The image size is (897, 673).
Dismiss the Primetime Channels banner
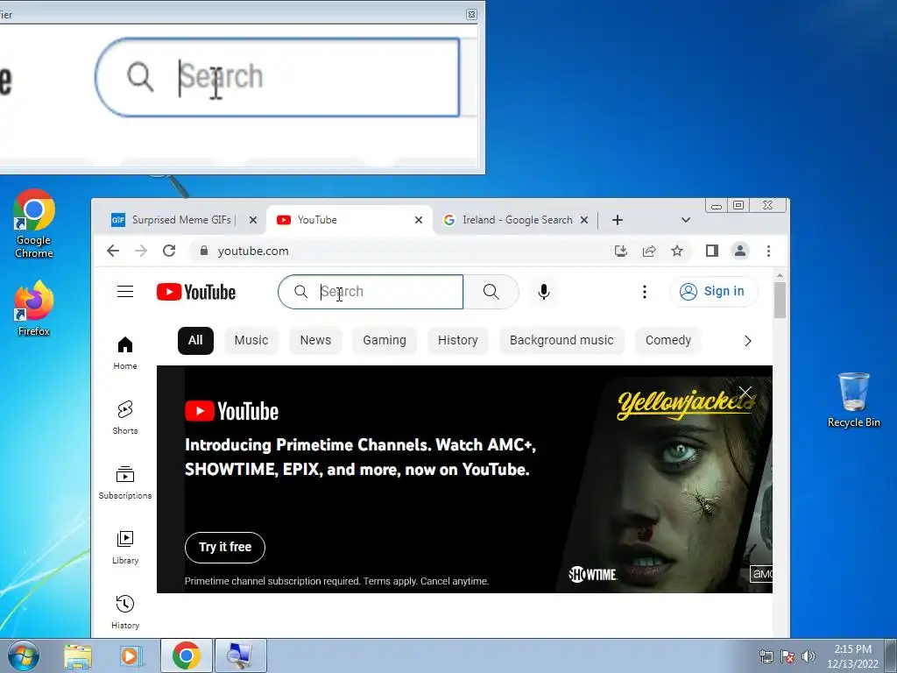tap(745, 393)
